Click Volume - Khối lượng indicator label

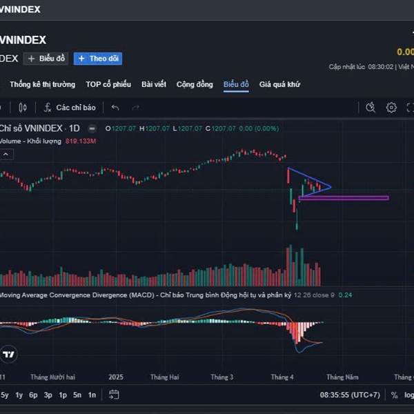pos(30,141)
